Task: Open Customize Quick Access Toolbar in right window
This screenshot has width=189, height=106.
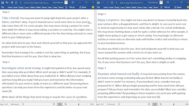Action: tap(116, 2)
